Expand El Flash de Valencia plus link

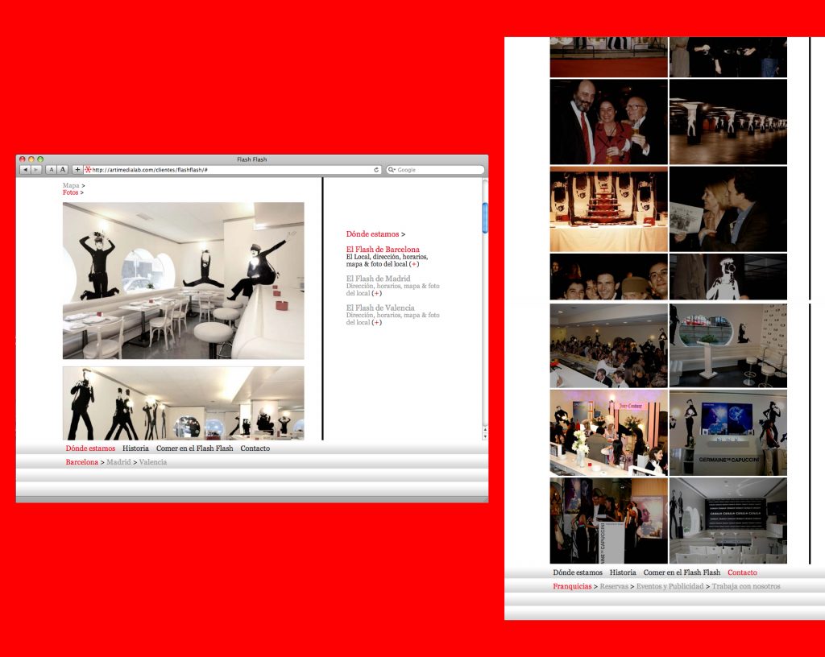tap(375, 322)
